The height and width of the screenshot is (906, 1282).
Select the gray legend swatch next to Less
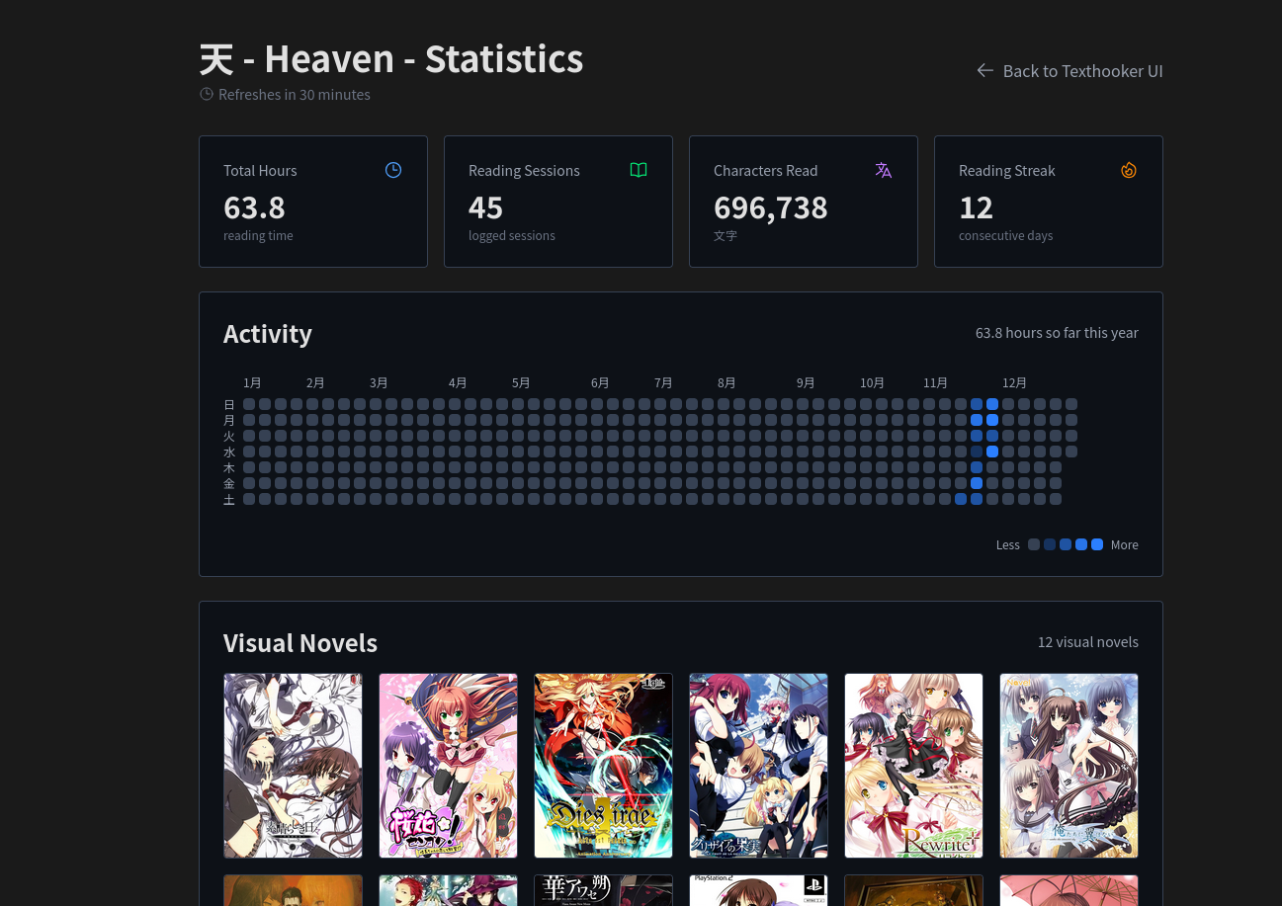[1034, 544]
